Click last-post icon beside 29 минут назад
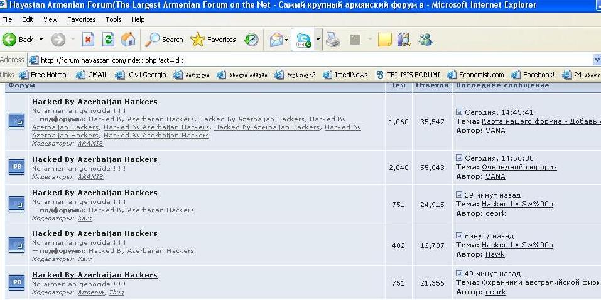The height and width of the screenshot is (300, 601). (x=459, y=195)
